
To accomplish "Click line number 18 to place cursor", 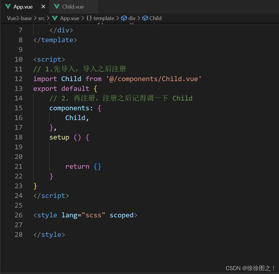I will point(19,137).
